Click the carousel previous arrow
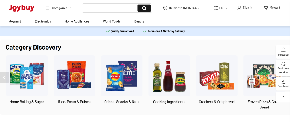 point(4,77)
